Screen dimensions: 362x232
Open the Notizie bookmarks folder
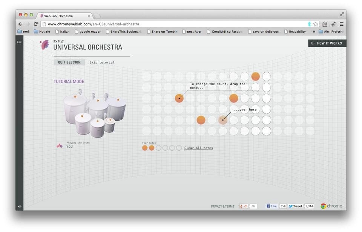click(x=42, y=32)
